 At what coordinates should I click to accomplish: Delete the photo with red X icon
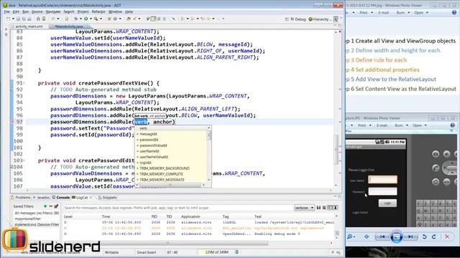pos(447,236)
